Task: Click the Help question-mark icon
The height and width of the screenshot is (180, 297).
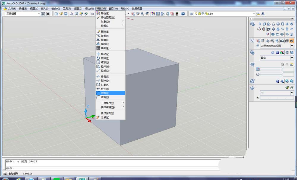Action: pos(183,14)
